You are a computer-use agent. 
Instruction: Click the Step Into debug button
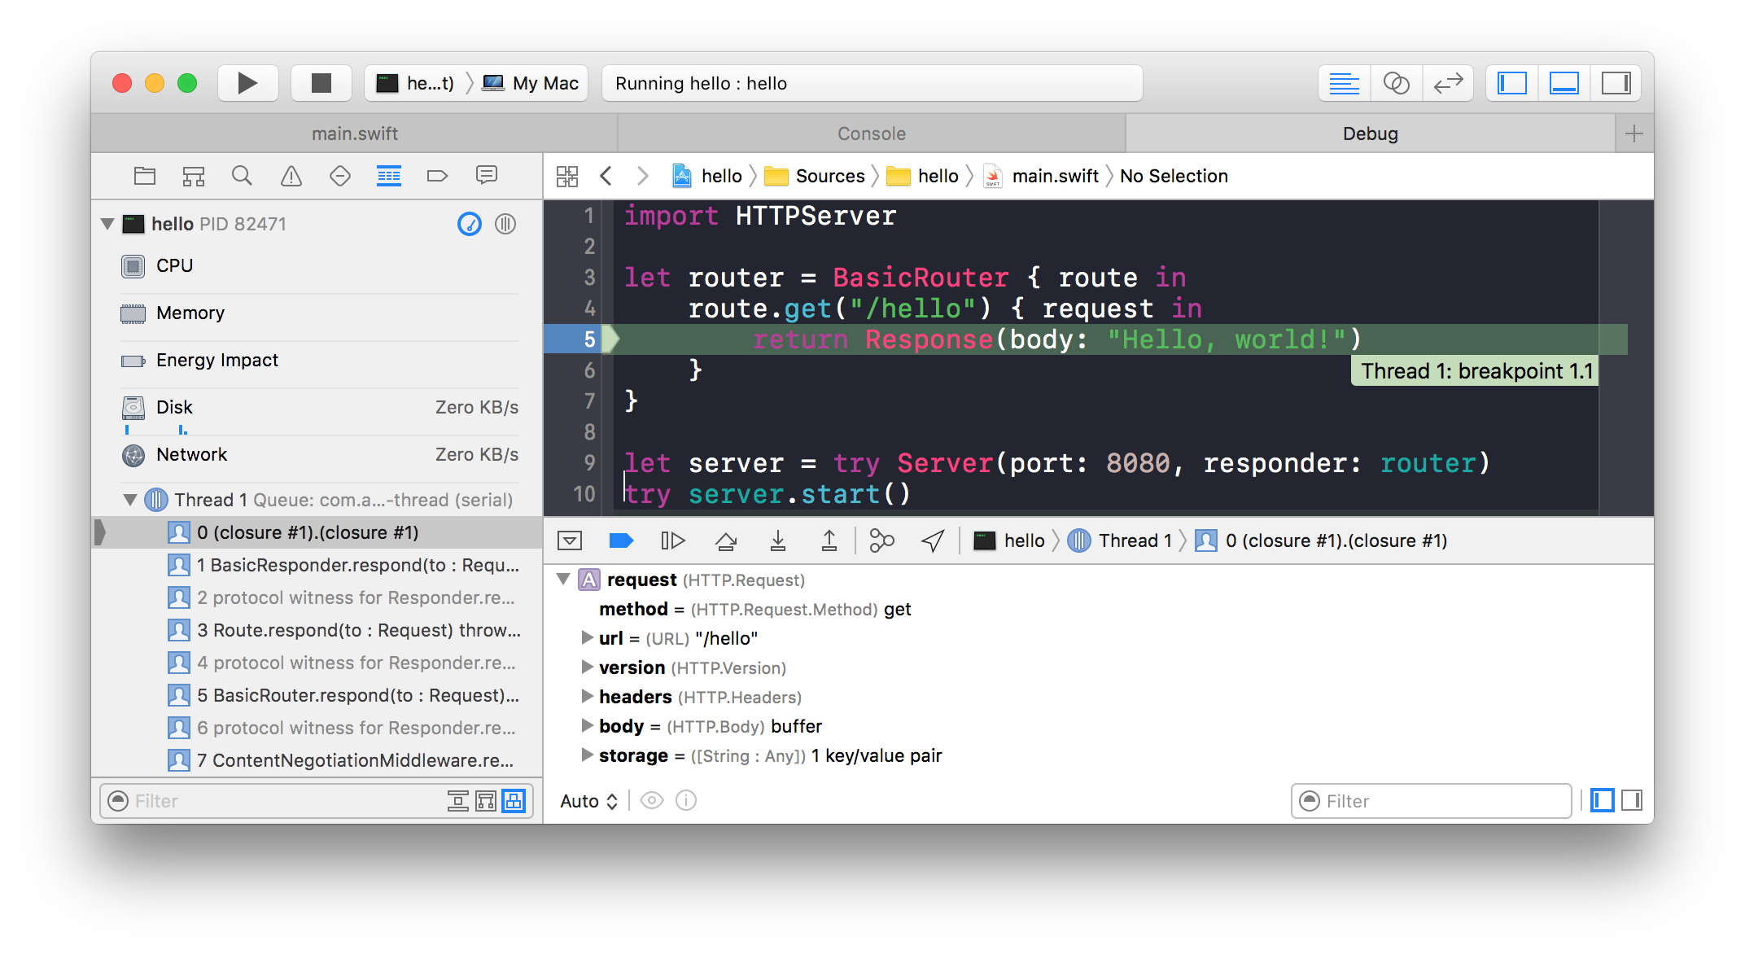pos(777,540)
